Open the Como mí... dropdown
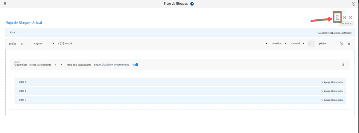 point(298,44)
